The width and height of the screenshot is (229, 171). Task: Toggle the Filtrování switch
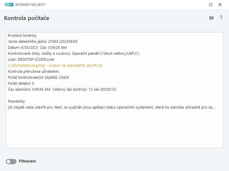[x=11, y=162]
